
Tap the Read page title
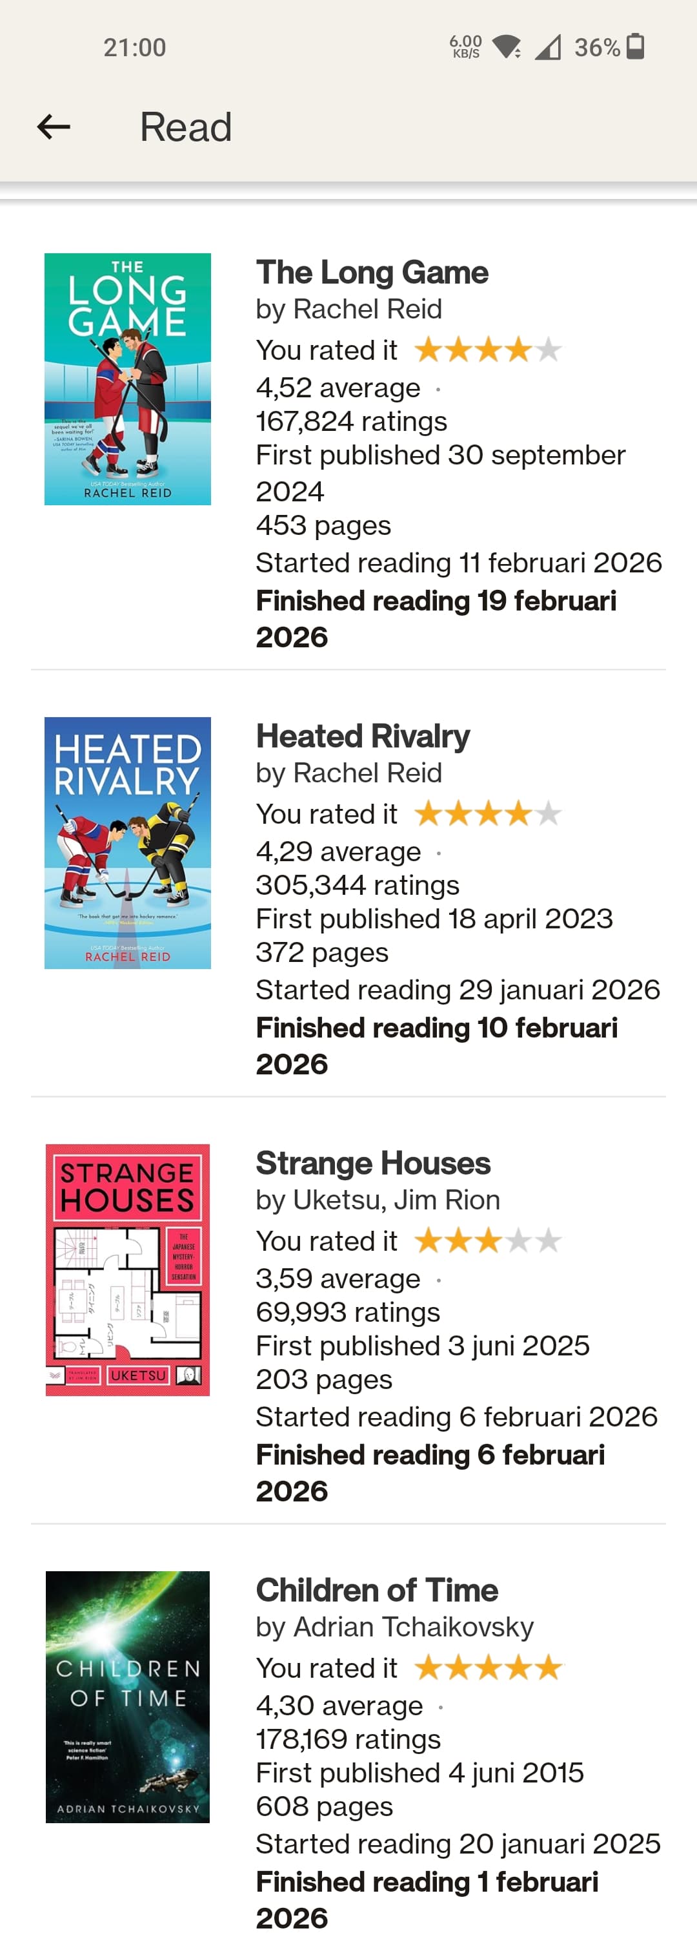185,127
